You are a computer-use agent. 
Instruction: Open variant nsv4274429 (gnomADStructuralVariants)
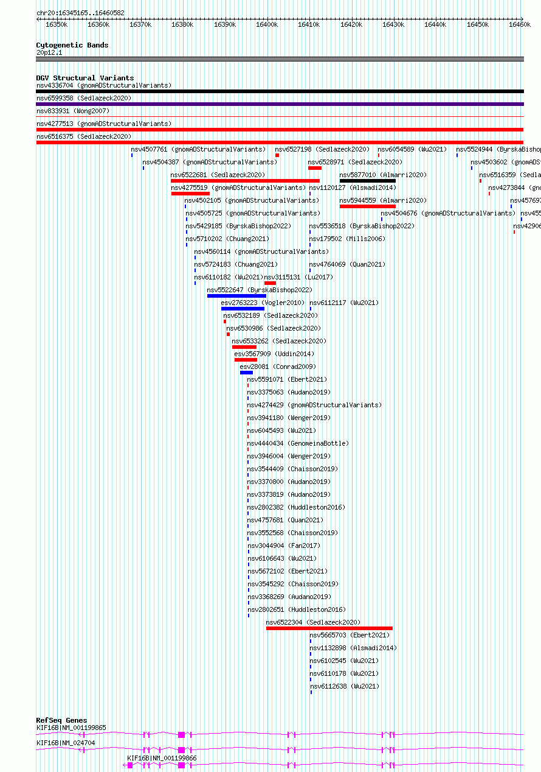pyautogui.click(x=314, y=405)
